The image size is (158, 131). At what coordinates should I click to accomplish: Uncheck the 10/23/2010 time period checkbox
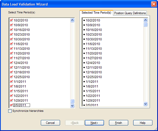(x=11, y=34)
